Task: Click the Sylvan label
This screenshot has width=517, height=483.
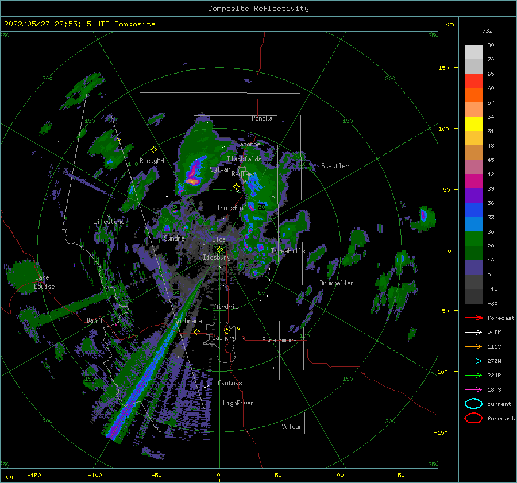Action: click(220, 169)
